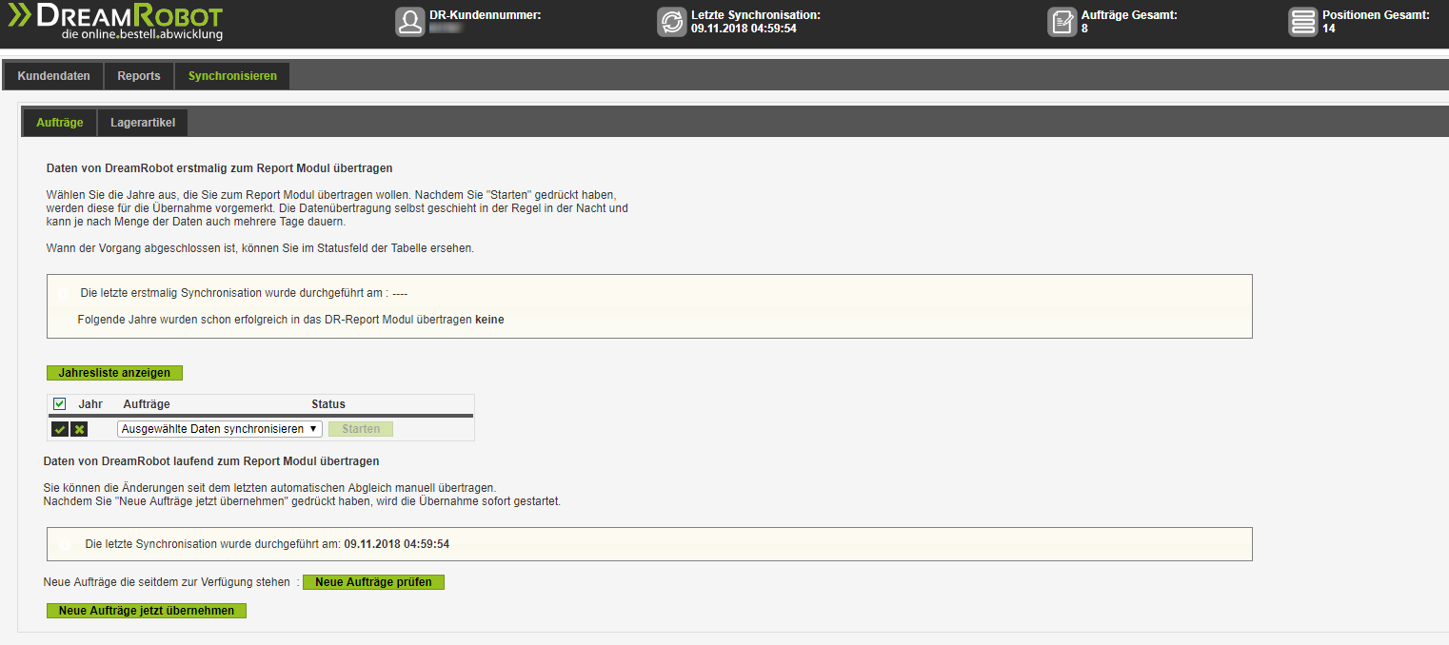
Task: Click the Starten button
Action: click(361, 429)
